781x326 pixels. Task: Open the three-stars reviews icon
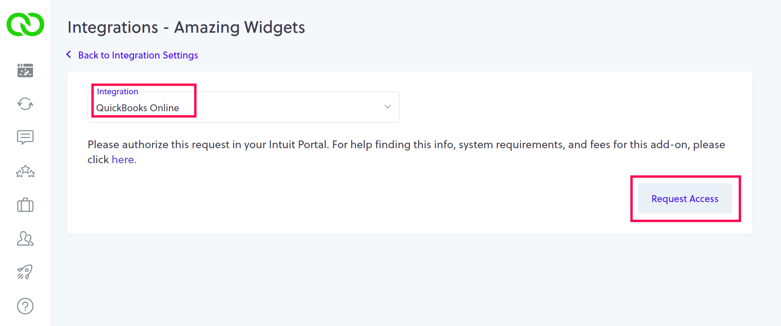[25, 171]
